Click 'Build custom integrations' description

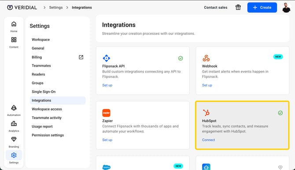pyautogui.click(x=141, y=74)
